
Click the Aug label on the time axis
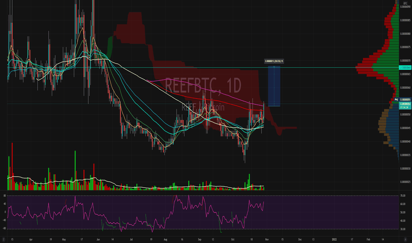coord(165,239)
